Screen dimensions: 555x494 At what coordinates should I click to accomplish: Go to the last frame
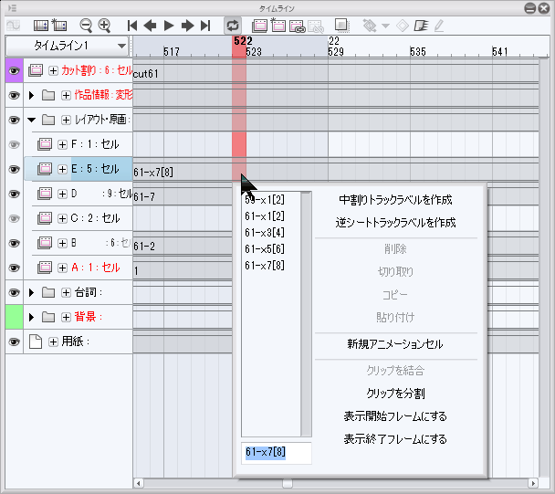click(205, 26)
